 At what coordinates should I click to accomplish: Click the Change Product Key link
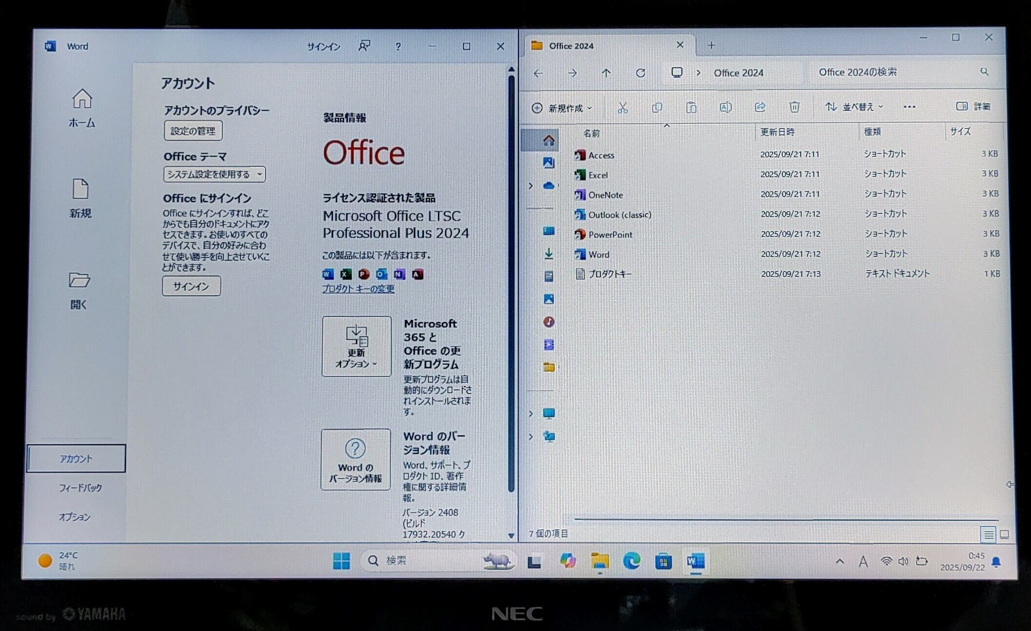(x=358, y=289)
